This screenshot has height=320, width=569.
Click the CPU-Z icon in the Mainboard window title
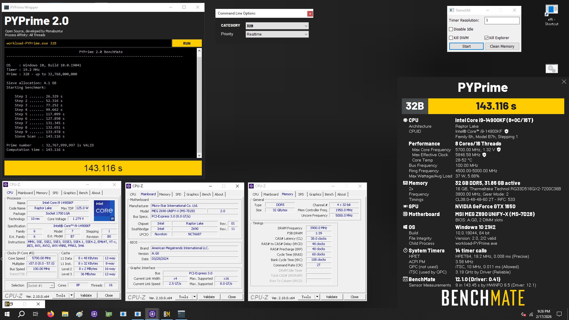click(x=129, y=186)
